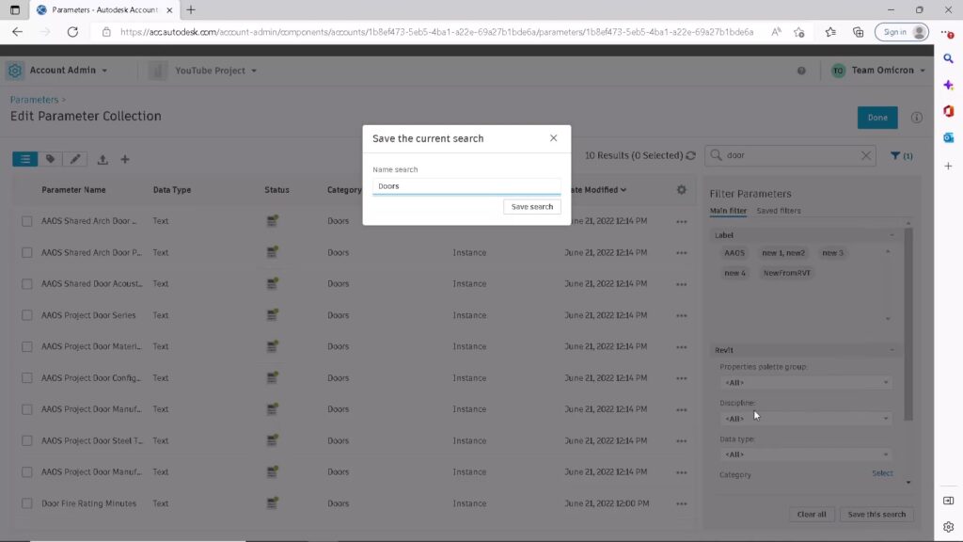Viewport: 963px width, 542px height.
Task: Click the upload/export icon in toolbar
Action: (x=103, y=160)
